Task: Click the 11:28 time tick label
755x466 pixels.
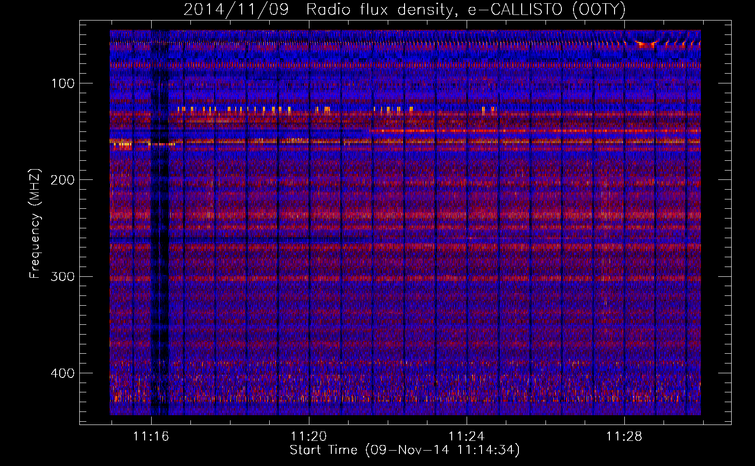Action: click(x=624, y=437)
